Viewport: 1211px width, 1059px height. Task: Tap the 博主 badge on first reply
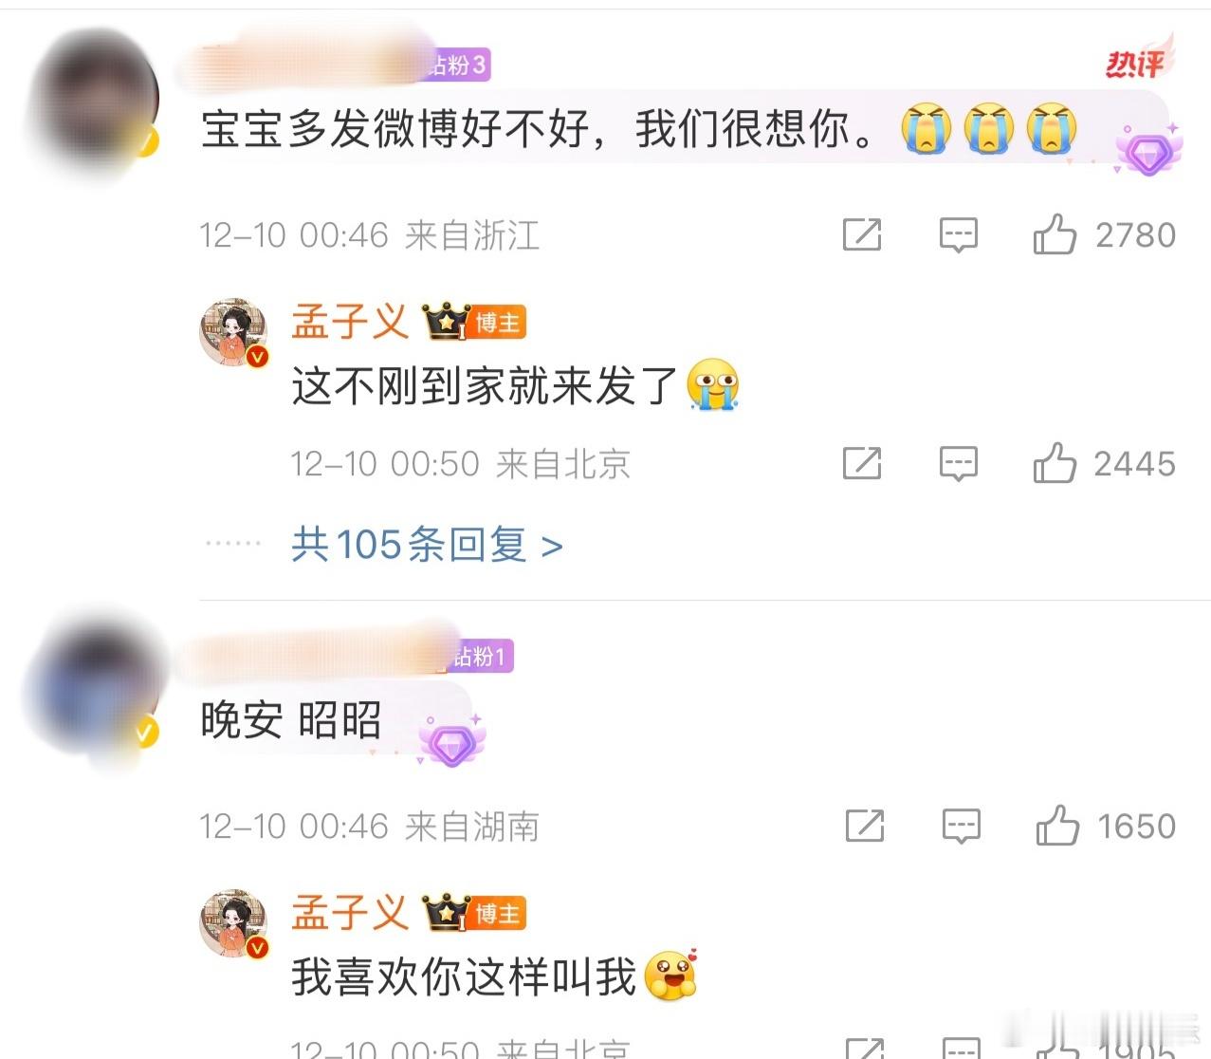497,323
